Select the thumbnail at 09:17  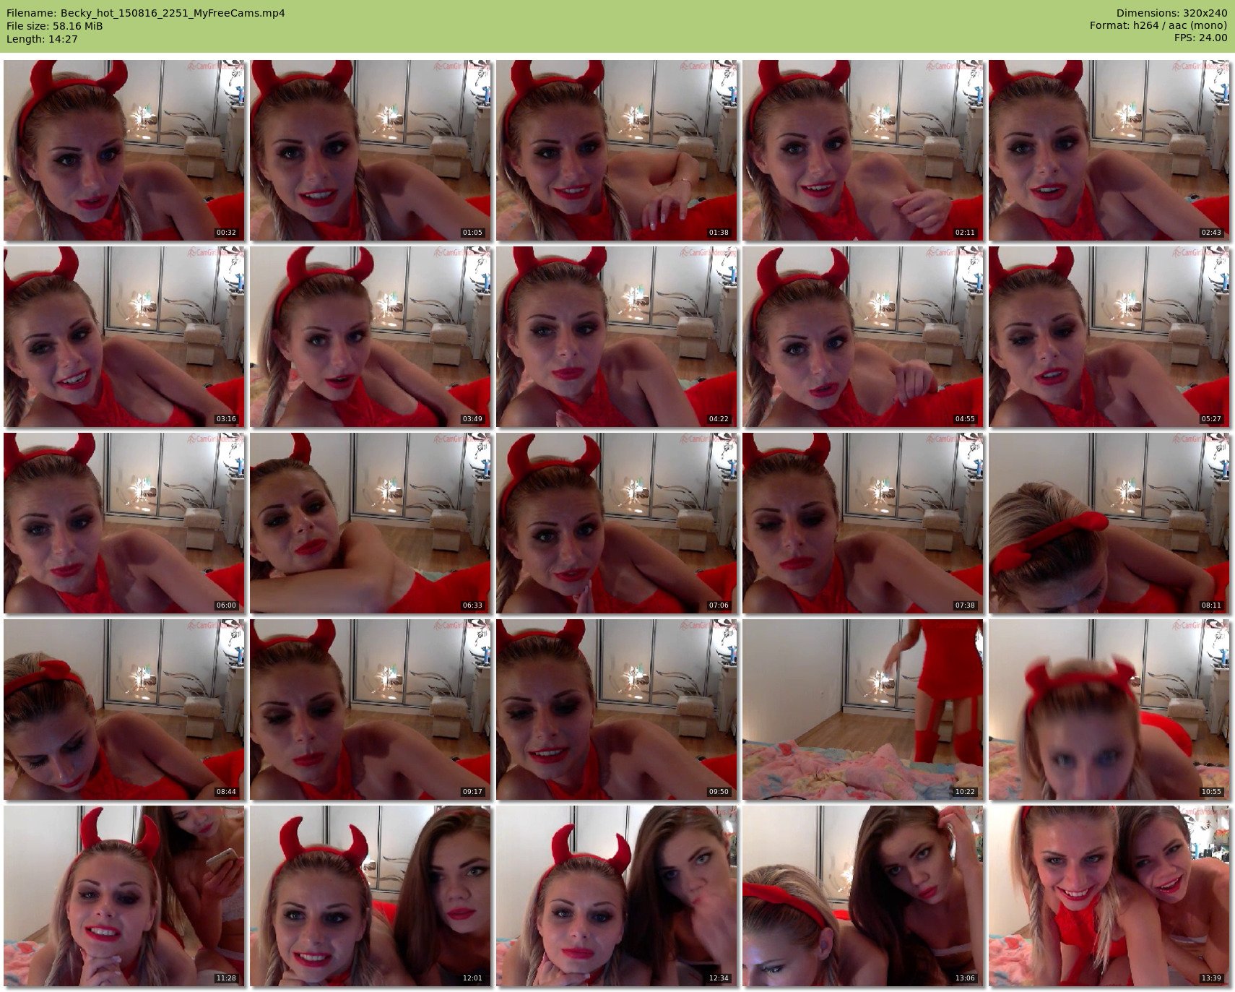click(x=370, y=710)
